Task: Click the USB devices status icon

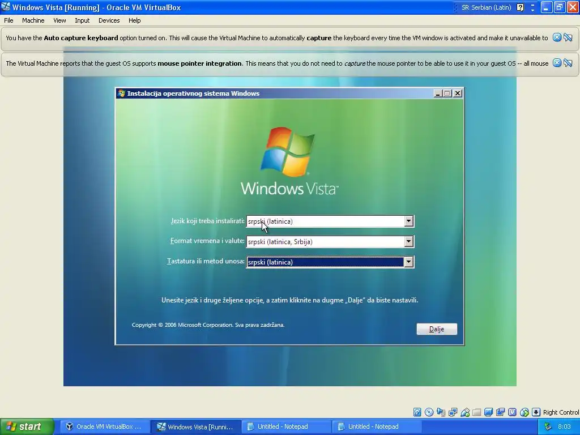Action: click(x=465, y=412)
